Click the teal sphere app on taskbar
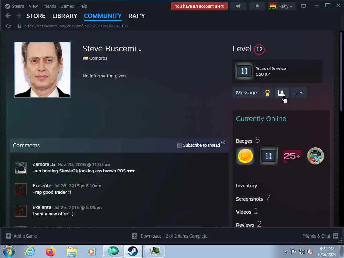Viewport: 344px width, 258px height. [113, 251]
